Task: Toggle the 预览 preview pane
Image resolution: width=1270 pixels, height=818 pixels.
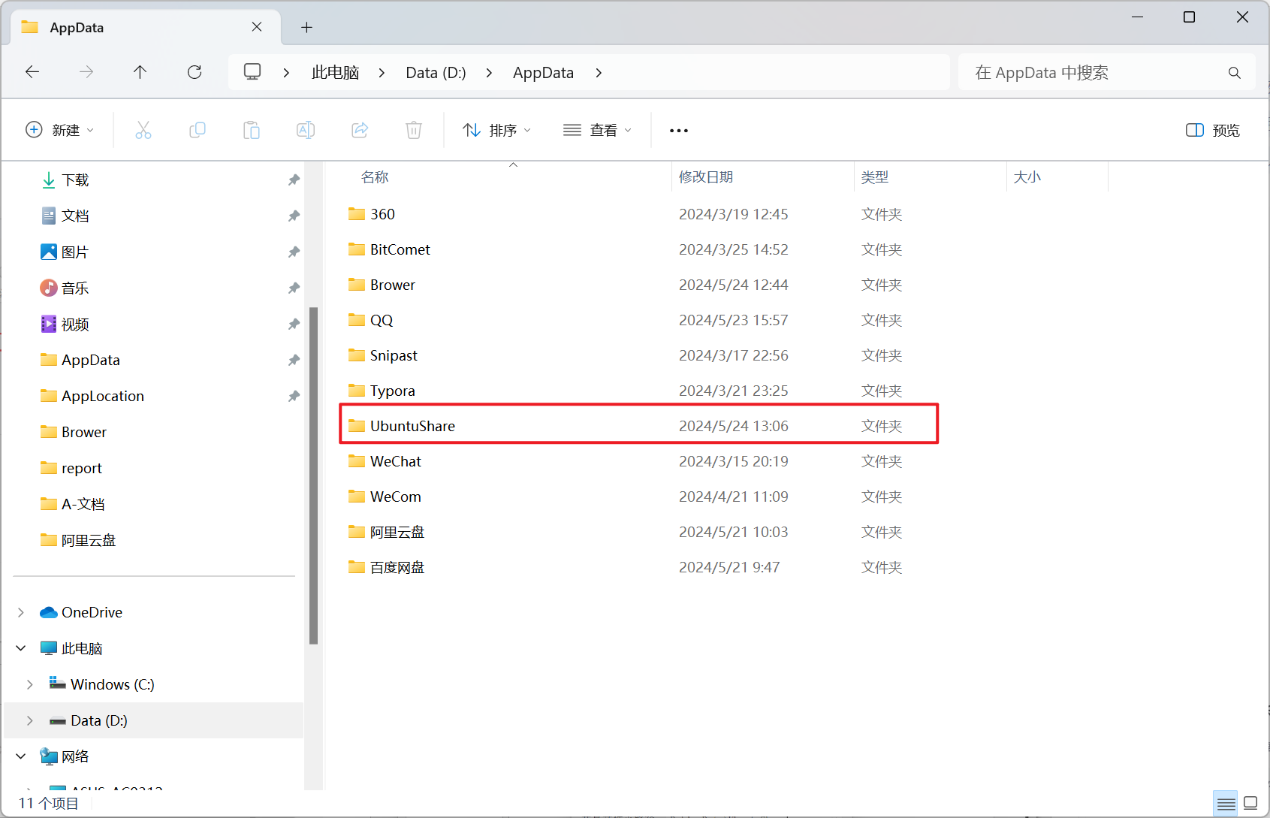Action: [1212, 130]
